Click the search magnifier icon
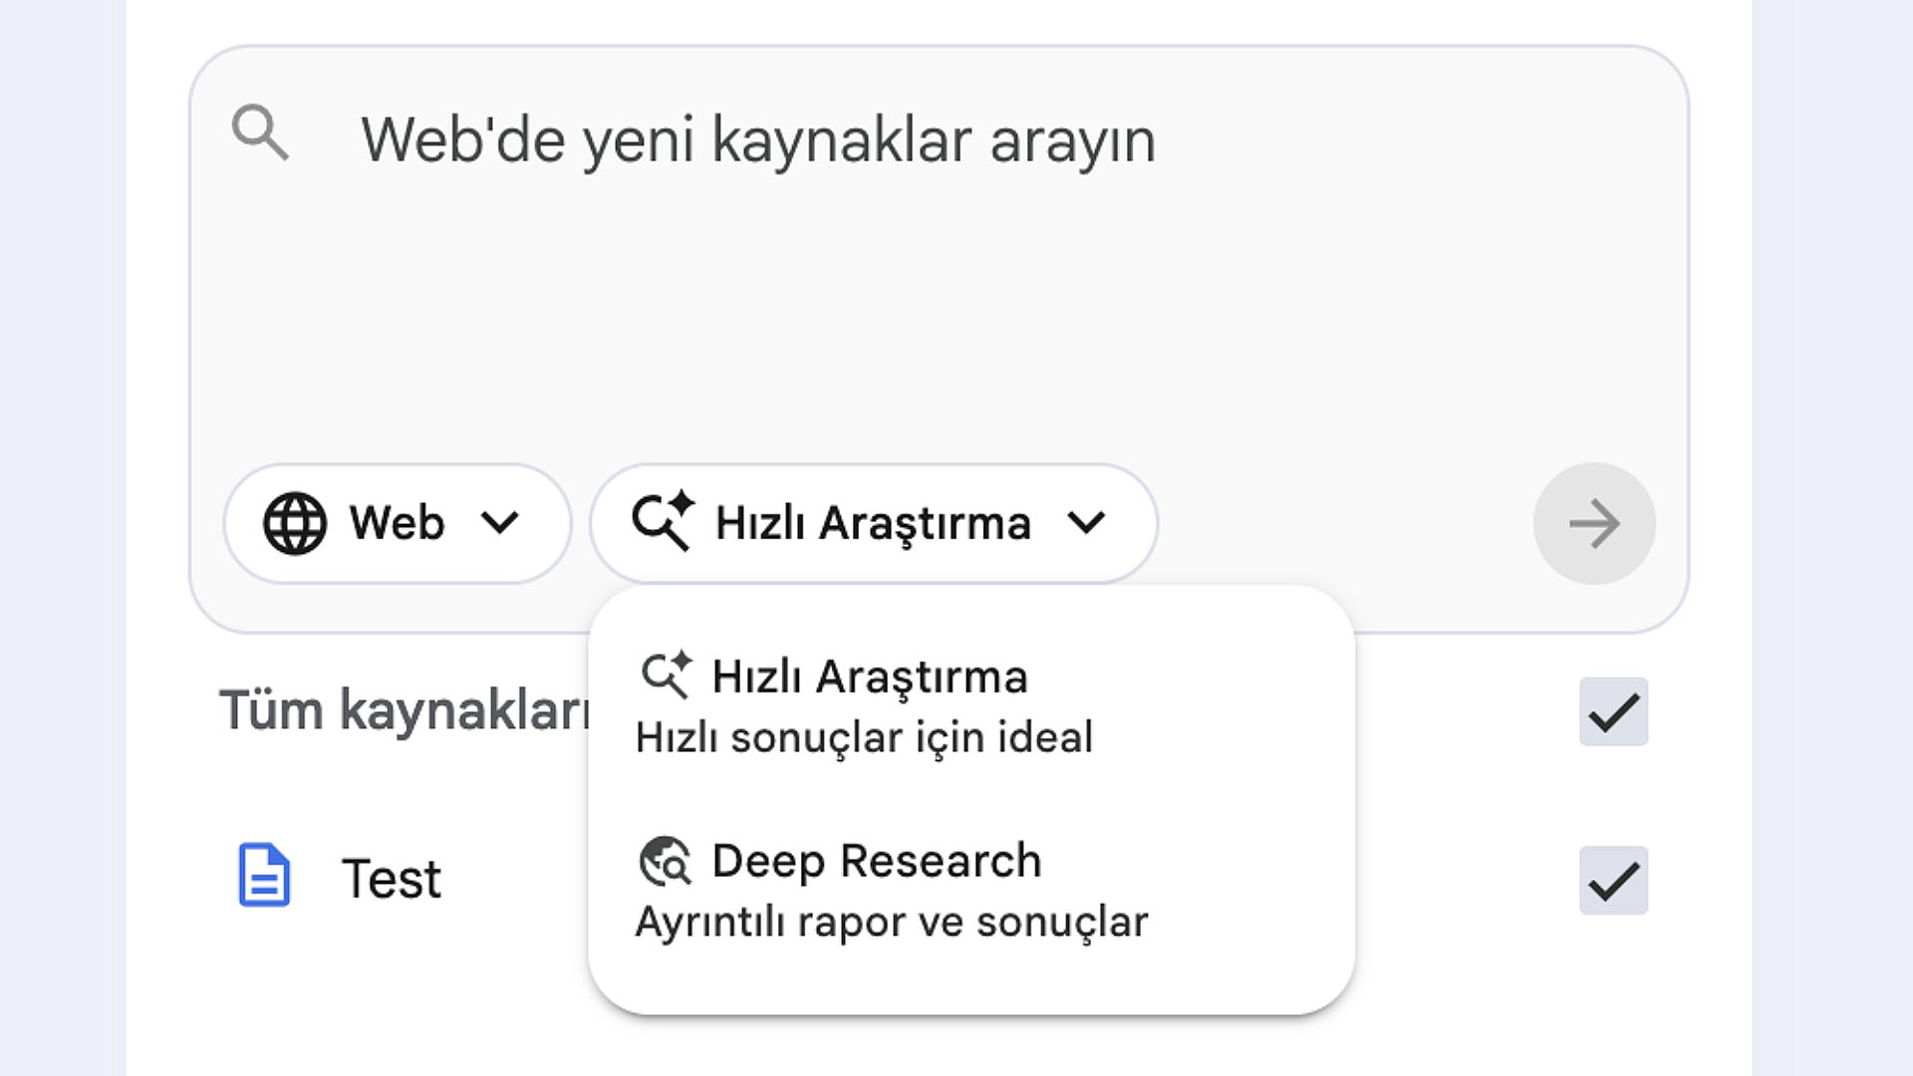 click(x=260, y=133)
